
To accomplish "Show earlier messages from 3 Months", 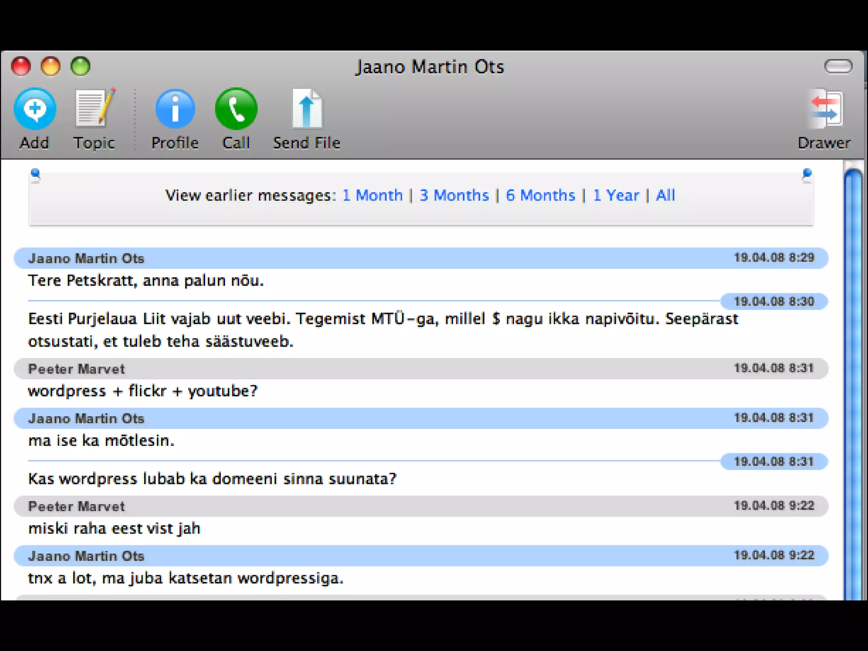I will point(454,195).
